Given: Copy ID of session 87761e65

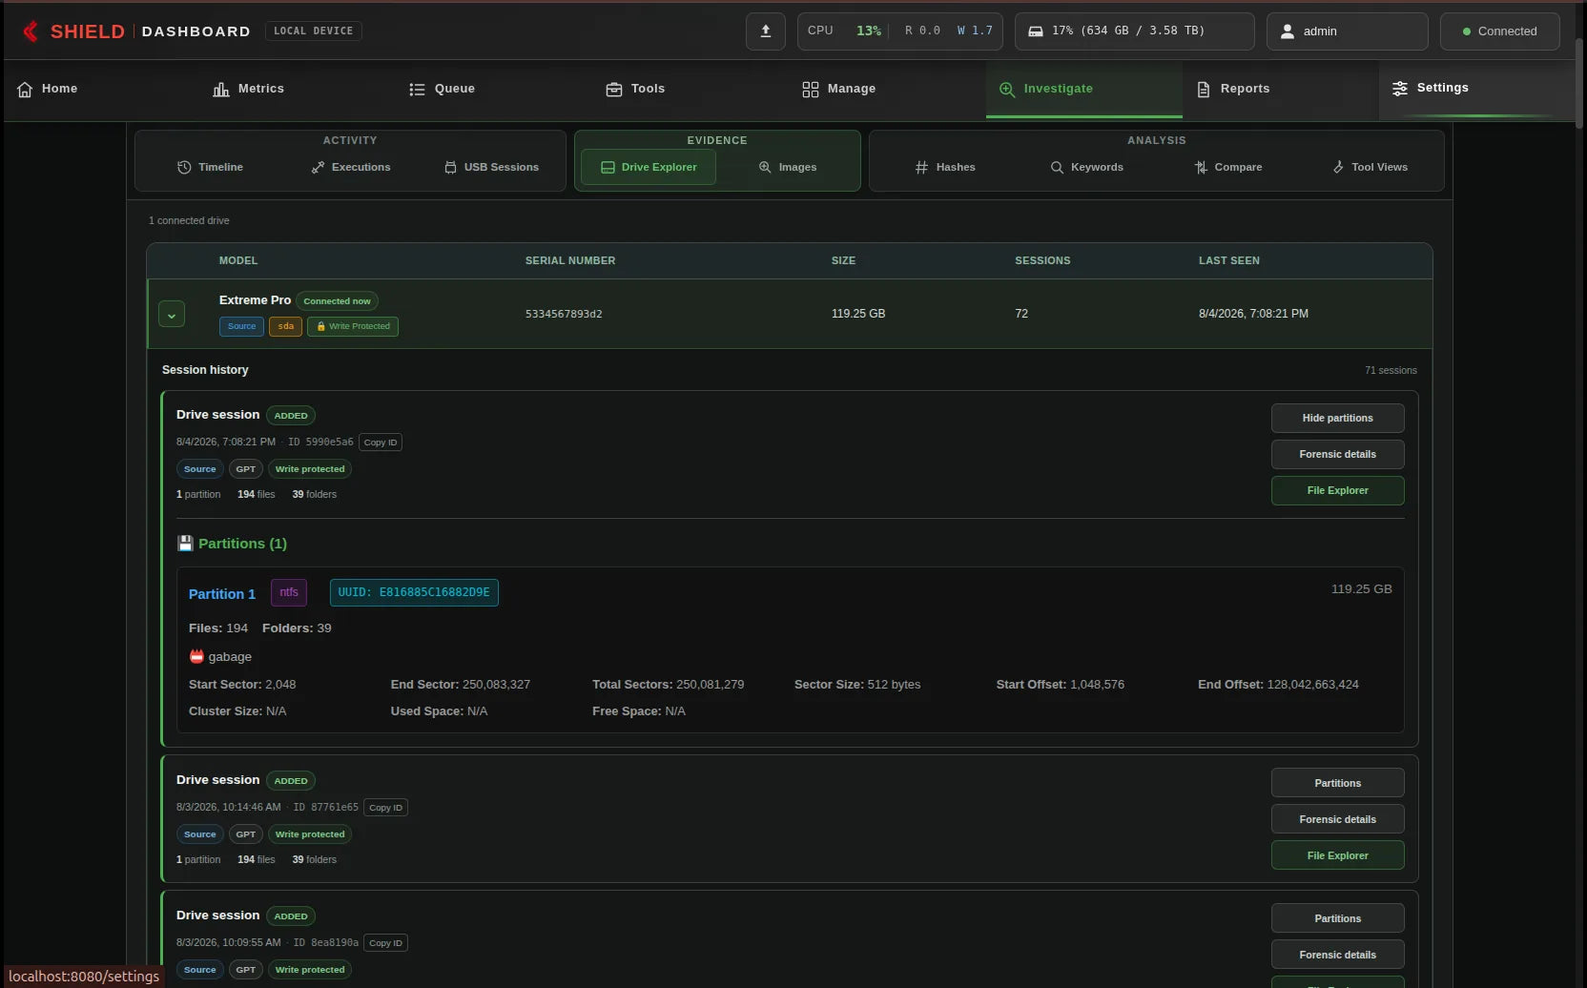Looking at the screenshot, I should pyautogui.click(x=386, y=808).
